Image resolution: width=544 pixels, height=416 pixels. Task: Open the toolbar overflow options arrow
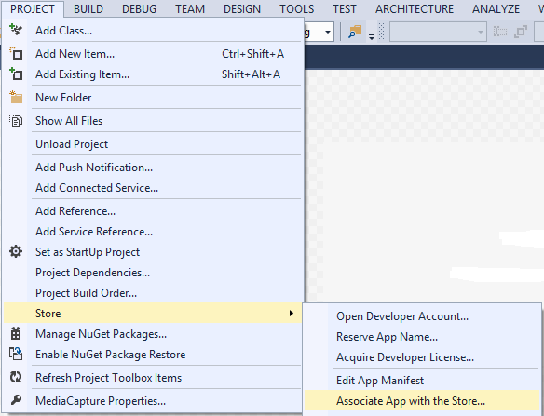click(372, 36)
